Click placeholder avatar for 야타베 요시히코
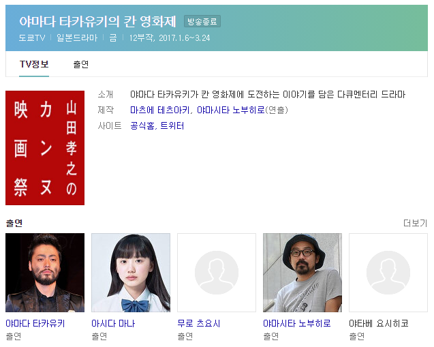The height and width of the screenshot is (347, 434). (x=388, y=273)
